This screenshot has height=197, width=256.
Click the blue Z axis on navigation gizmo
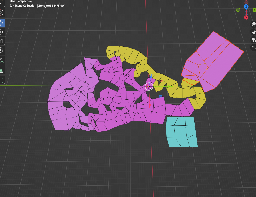click(246, 6)
